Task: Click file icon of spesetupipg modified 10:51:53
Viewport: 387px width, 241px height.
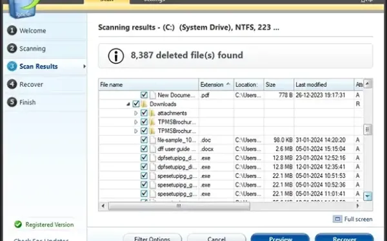Action: tap(153, 176)
